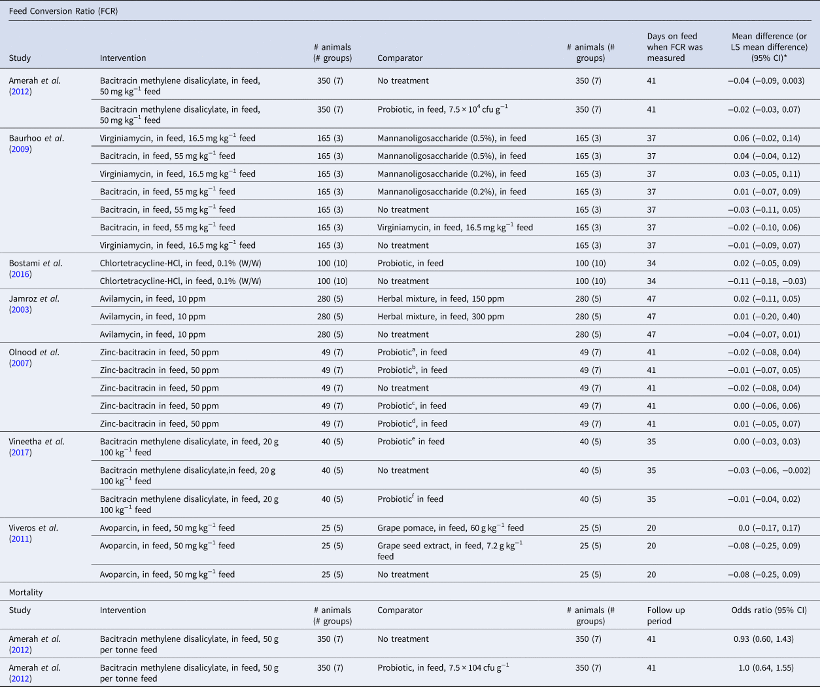Click the Bostami et al. 2016 reference link
This screenshot has height=687, width=820.
pos(20,274)
